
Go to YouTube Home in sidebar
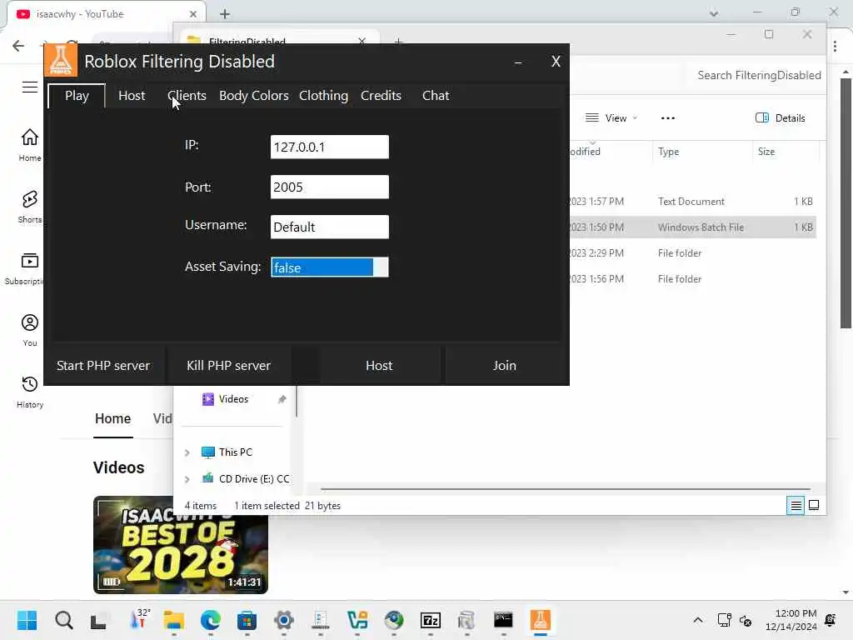tap(30, 145)
